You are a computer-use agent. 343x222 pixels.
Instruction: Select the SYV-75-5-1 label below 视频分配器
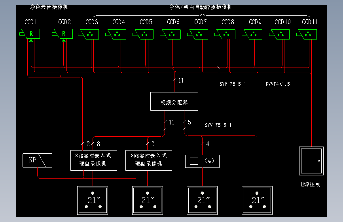pyautogui.click(x=218, y=125)
